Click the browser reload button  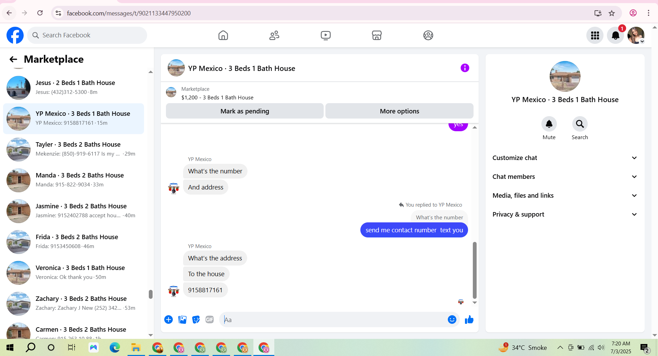(x=40, y=13)
